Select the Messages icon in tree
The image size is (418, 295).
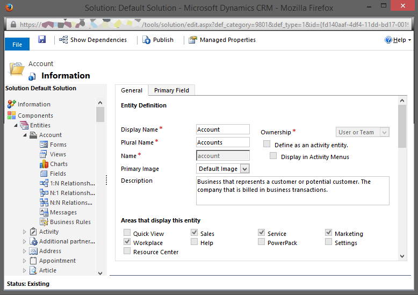(x=44, y=212)
